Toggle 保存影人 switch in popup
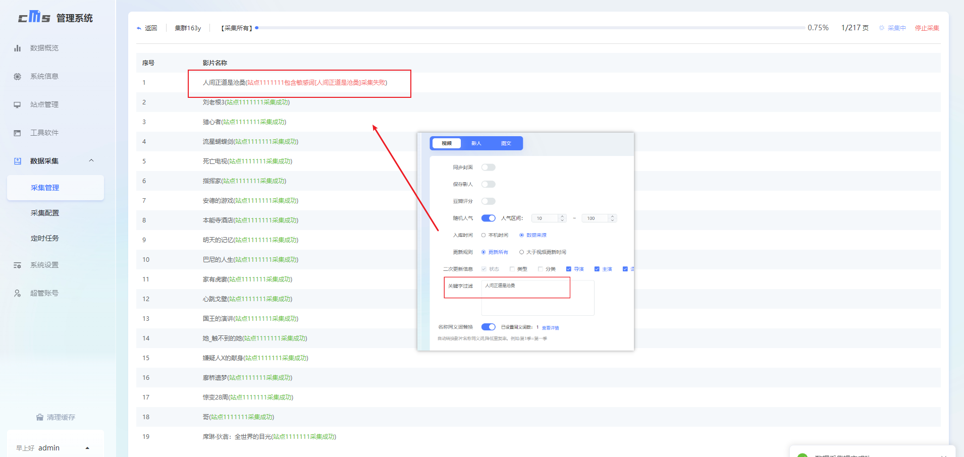Screen dimensions: 964x457 (488, 184)
